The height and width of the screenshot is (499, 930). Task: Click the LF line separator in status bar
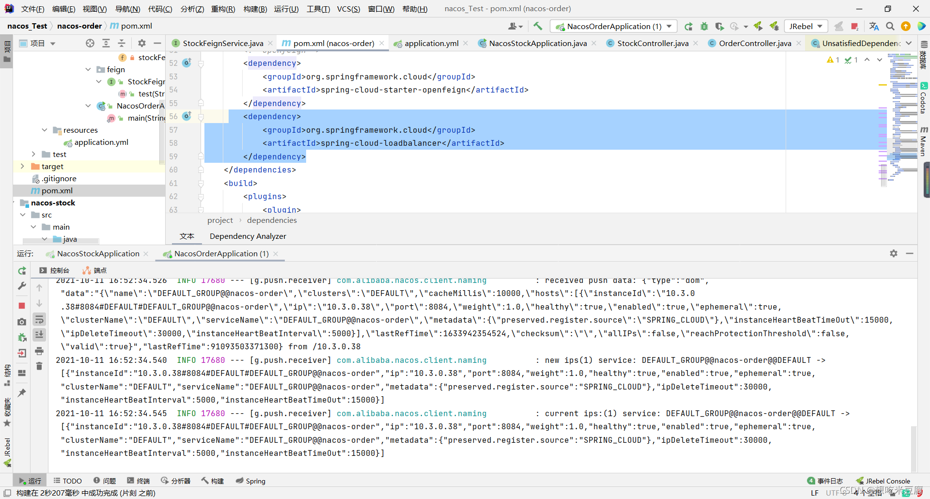815,493
